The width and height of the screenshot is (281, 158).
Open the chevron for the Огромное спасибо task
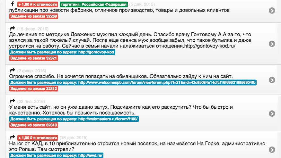click(272, 80)
